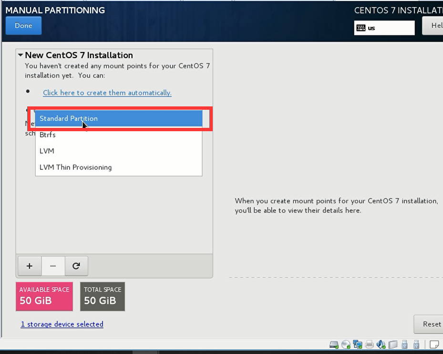The height and width of the screenshot is (354, 443).
Task: Click the CD/DVD drive status icon
Action: coord(346,344)
